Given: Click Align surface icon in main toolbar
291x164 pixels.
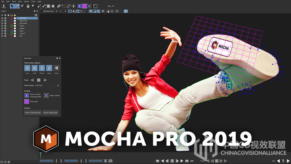Looking at the screenshot, I should click(x=89, y=6).
